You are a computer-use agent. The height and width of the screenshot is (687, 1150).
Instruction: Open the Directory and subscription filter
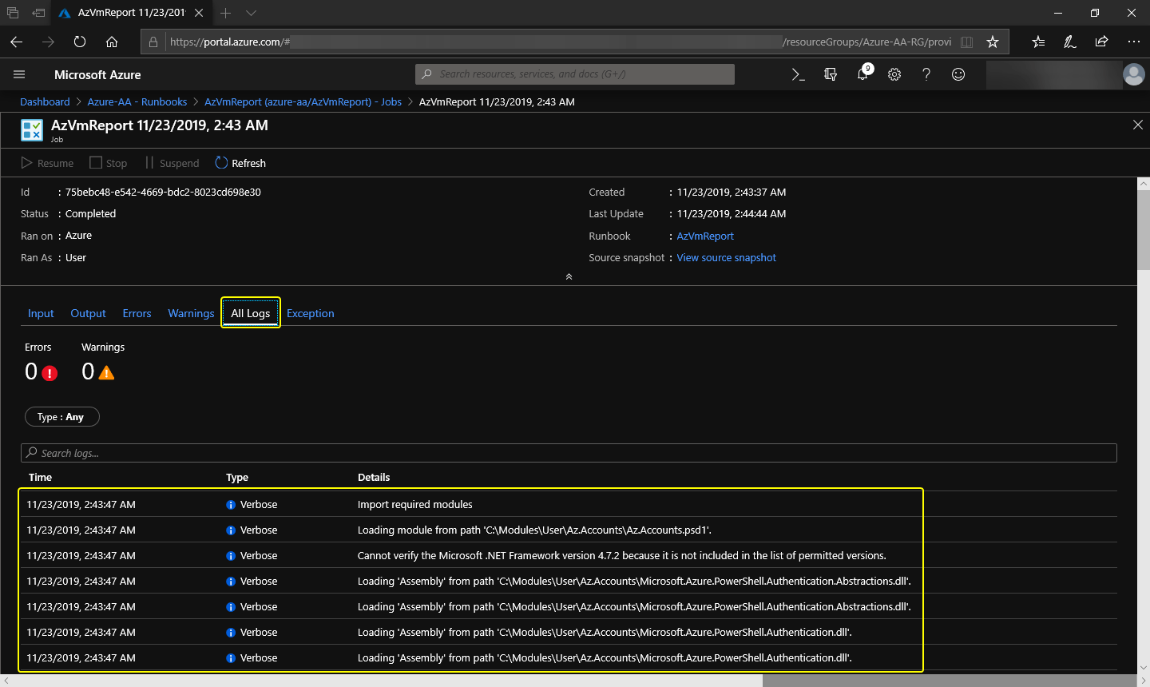coord(831,74)
